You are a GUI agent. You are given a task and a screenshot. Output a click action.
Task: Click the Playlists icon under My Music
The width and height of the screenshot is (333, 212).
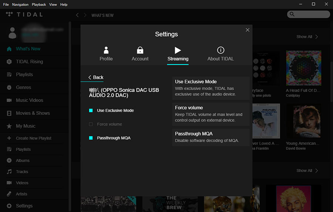[x=9, y=149]
